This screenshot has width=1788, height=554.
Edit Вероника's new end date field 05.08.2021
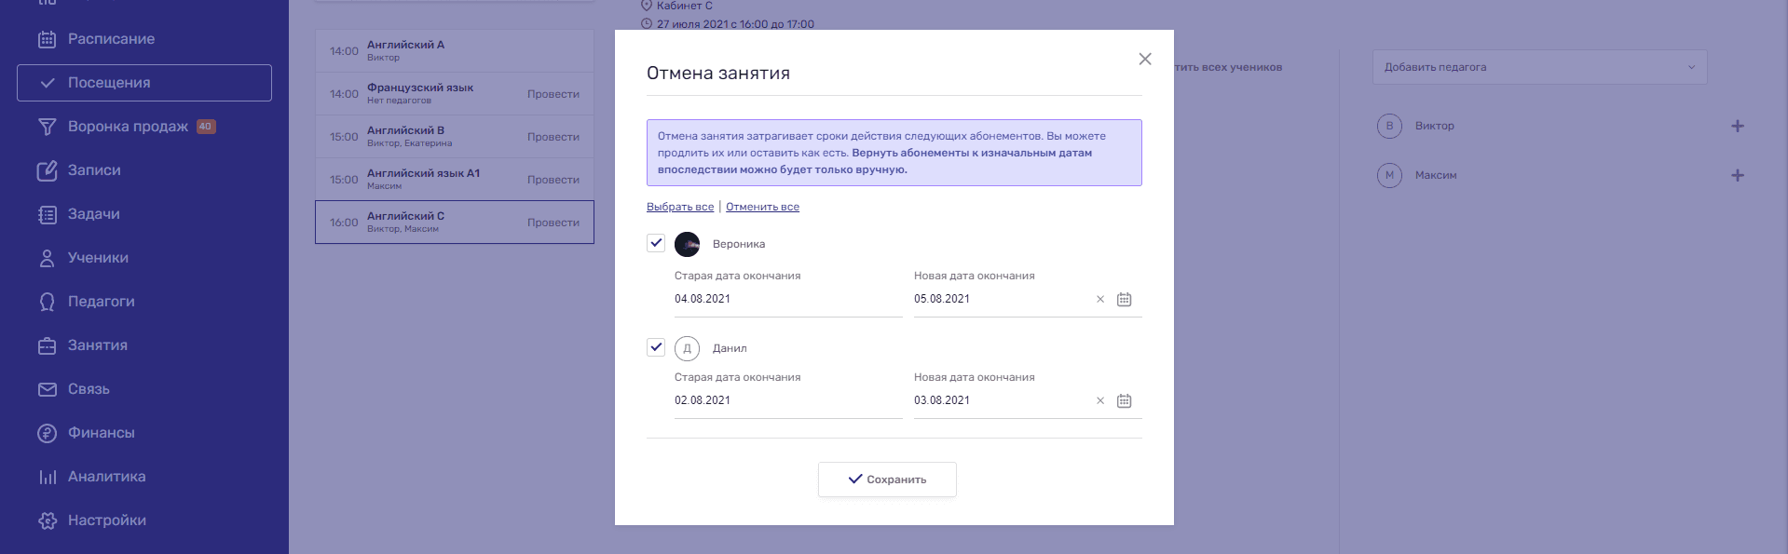coord(997,300)
